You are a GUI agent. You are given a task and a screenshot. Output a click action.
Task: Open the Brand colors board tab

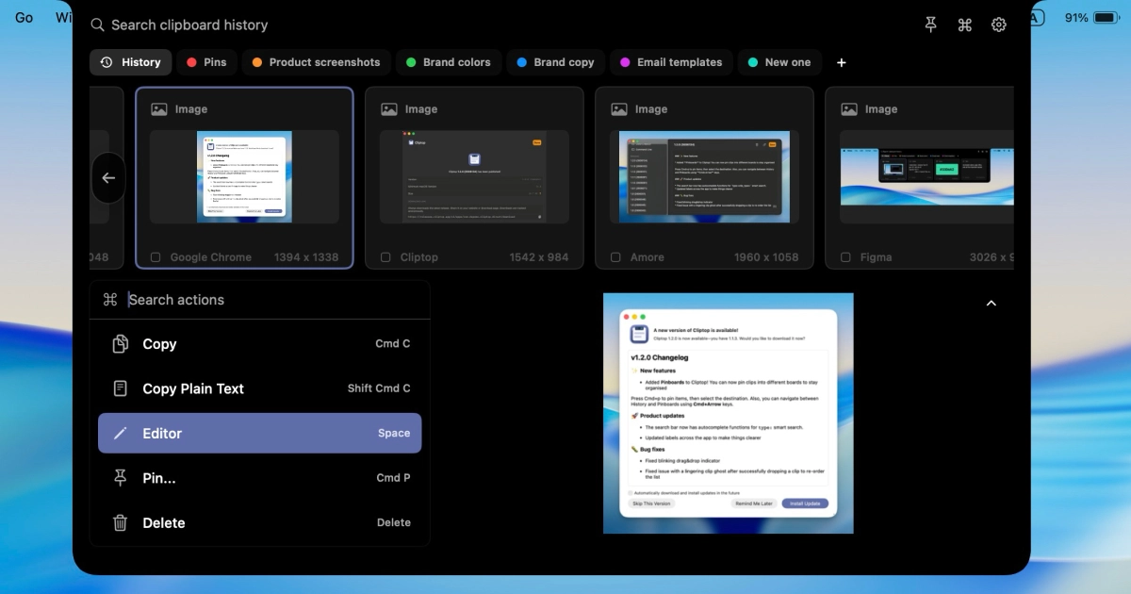[448, 62]
